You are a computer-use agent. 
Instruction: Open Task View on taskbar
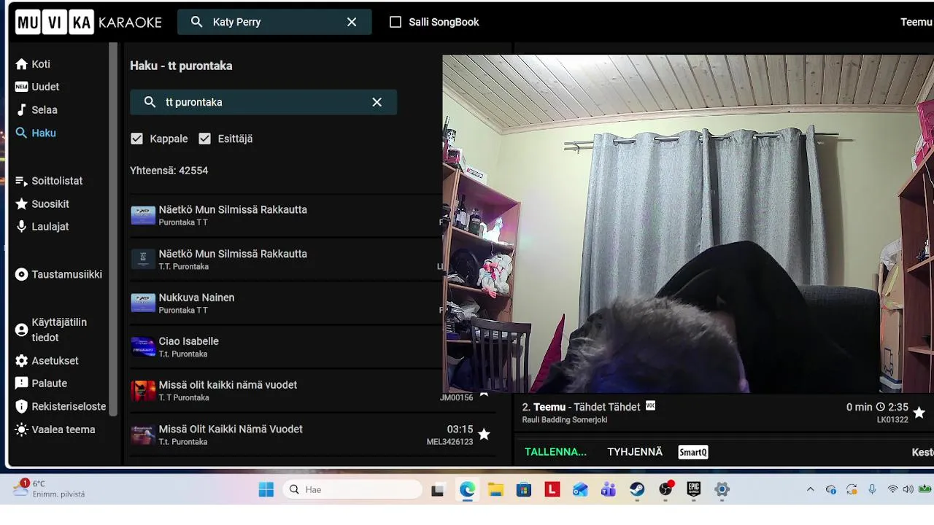tap(438, 490)
